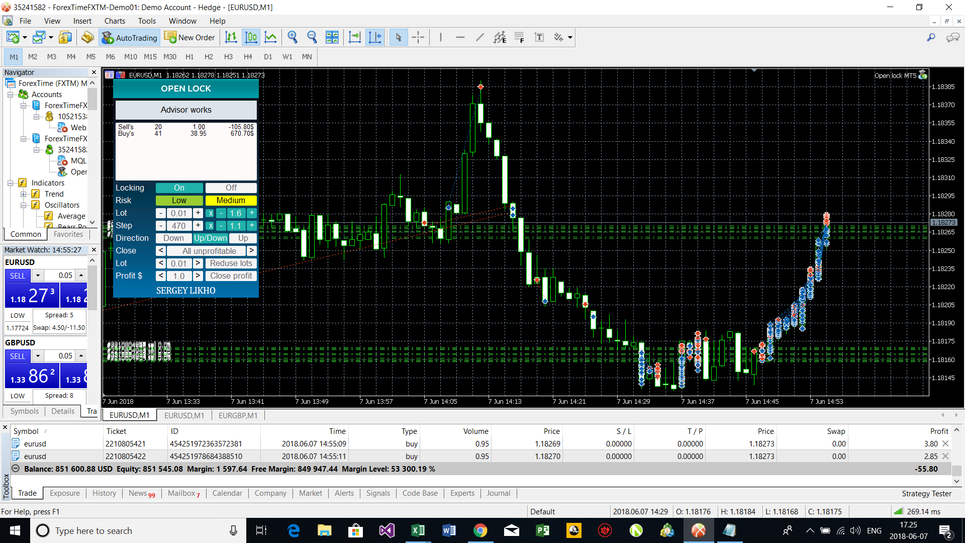The image size is (965, 543).
Task: Click the Zoom In magnifier icon
Action: [x=293, y=37]
